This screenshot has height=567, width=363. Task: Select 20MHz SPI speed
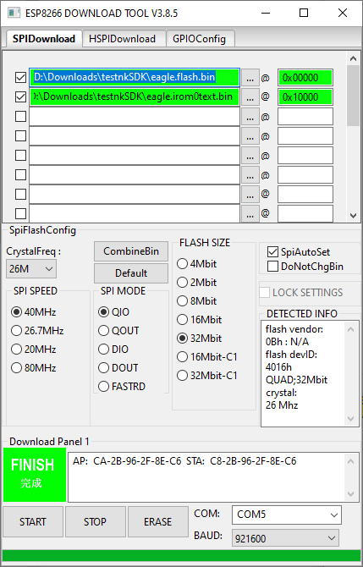pos(34,350)
